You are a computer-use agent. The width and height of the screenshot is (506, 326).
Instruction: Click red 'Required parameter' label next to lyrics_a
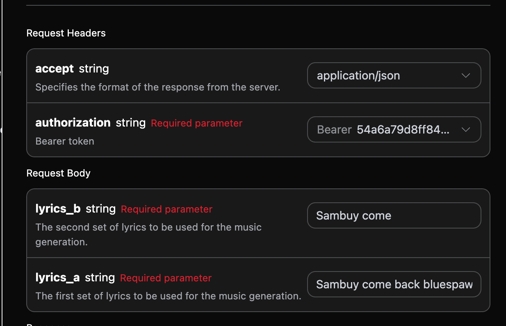pyautogui.click(x=166, y=278)
